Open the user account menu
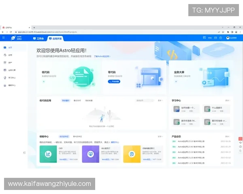 tap(232, 38)
